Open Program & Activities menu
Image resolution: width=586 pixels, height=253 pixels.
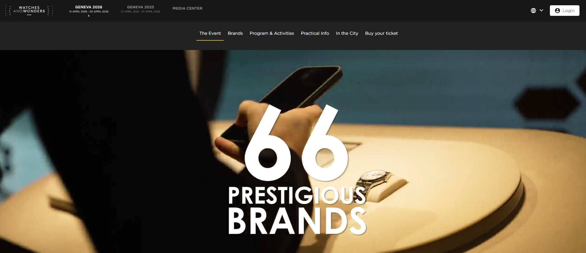tap(272, 33)
